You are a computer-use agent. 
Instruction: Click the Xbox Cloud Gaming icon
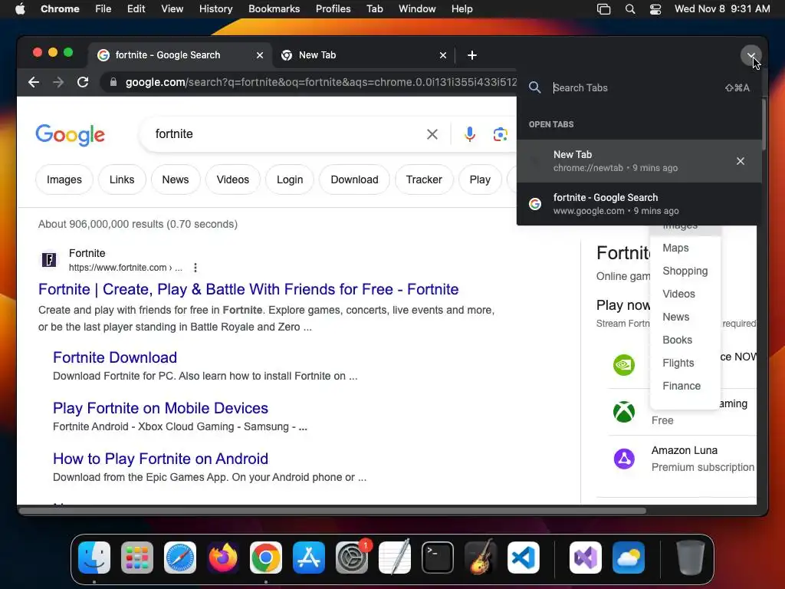(x=624, y=412)
